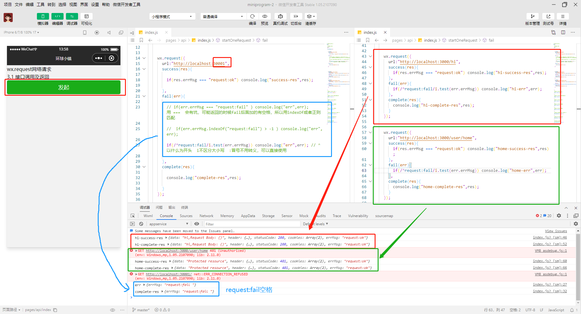
Task: Open version management (版本管理)
Action: tap(533, 16)
